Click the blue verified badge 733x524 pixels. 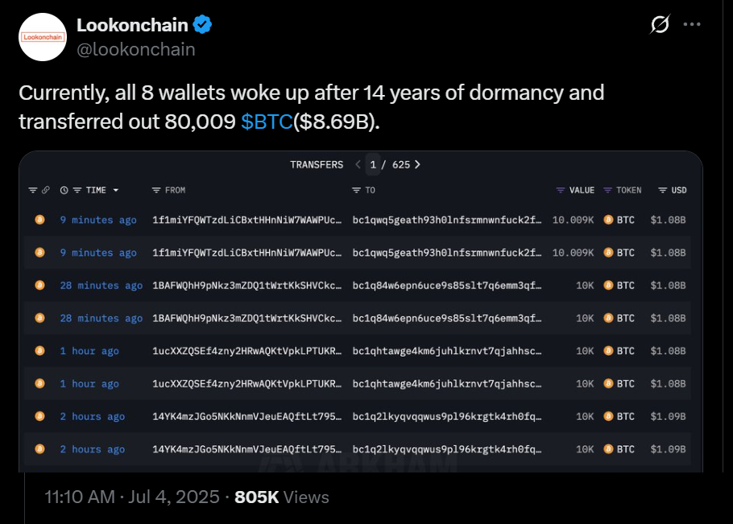(x=203, y=25)
